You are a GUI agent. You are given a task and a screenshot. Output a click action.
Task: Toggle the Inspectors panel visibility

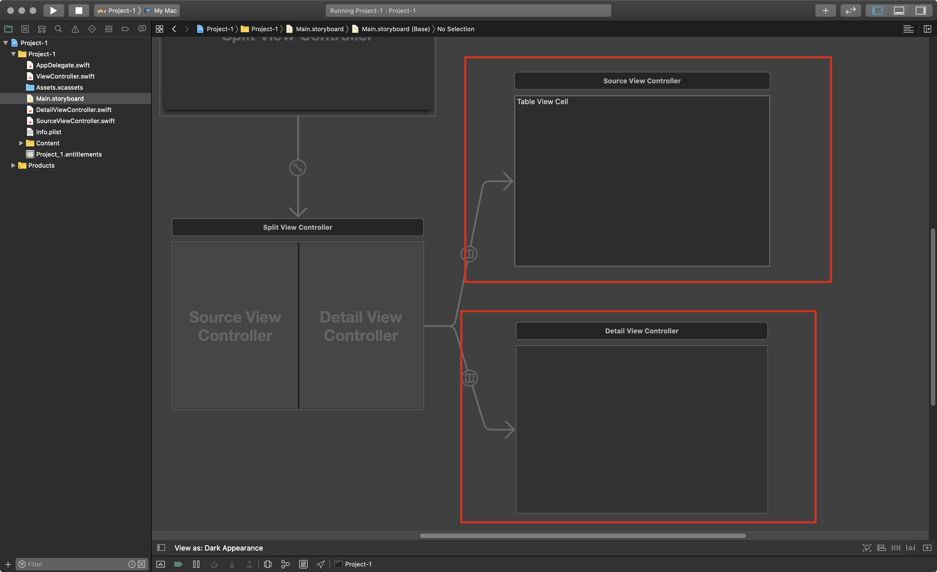(x=921, y=10)
